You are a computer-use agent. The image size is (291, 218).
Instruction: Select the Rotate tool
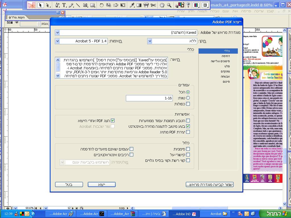pos(101,5)
